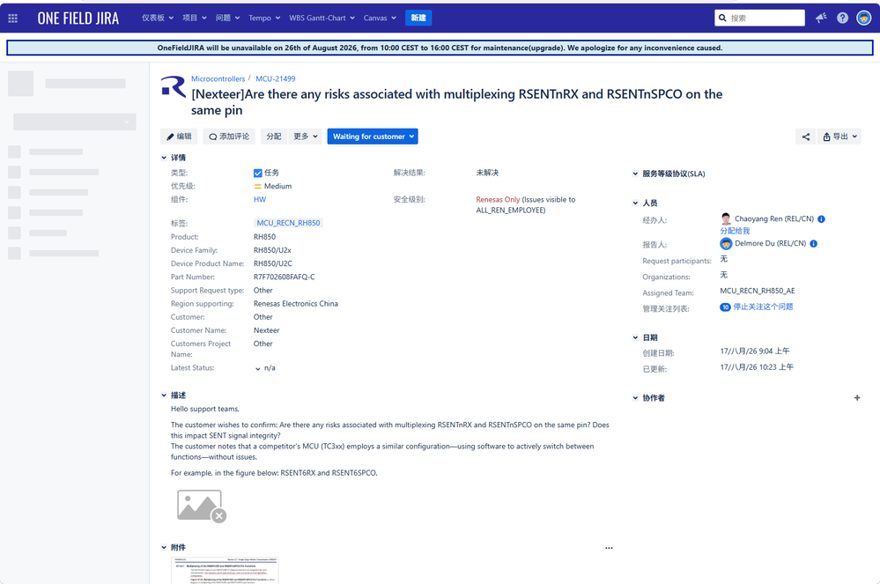Image resolution: width=880 pixels, height=584 pixels.
Task: Click the 未解决 resolution value
Action: [487, 173]
